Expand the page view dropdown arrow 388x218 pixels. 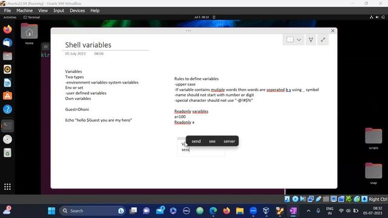click(299, 40)
